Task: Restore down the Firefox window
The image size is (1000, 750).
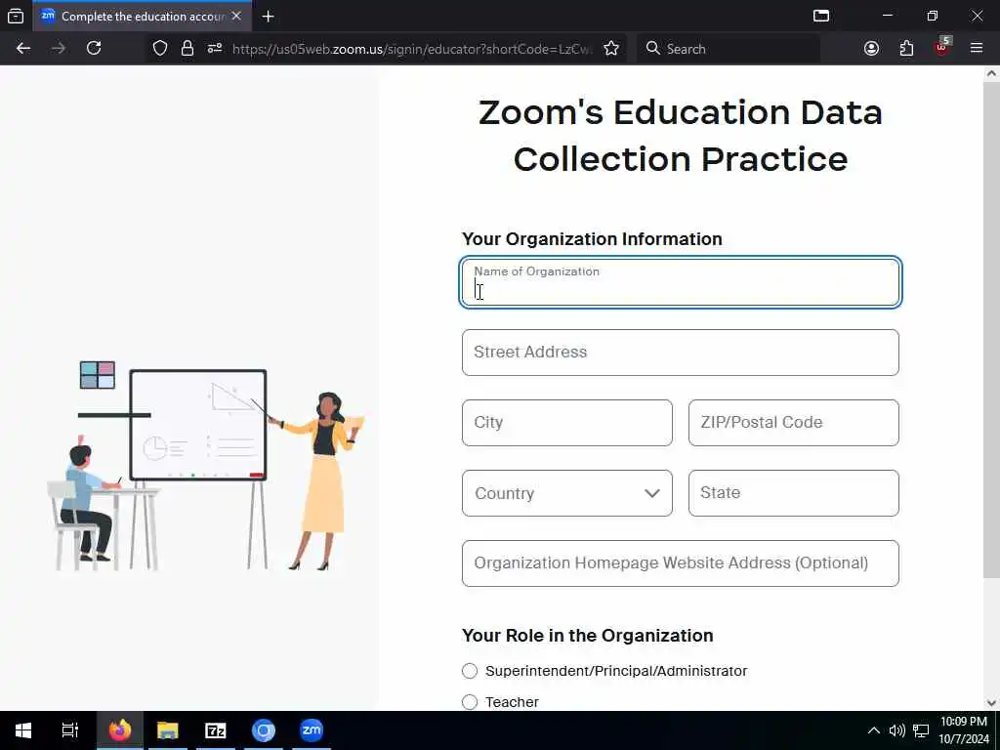Action: tap(933, 16)
